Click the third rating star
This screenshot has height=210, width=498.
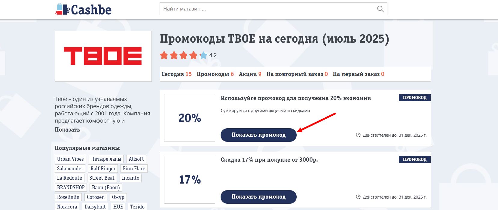click(x=183, y=55)
